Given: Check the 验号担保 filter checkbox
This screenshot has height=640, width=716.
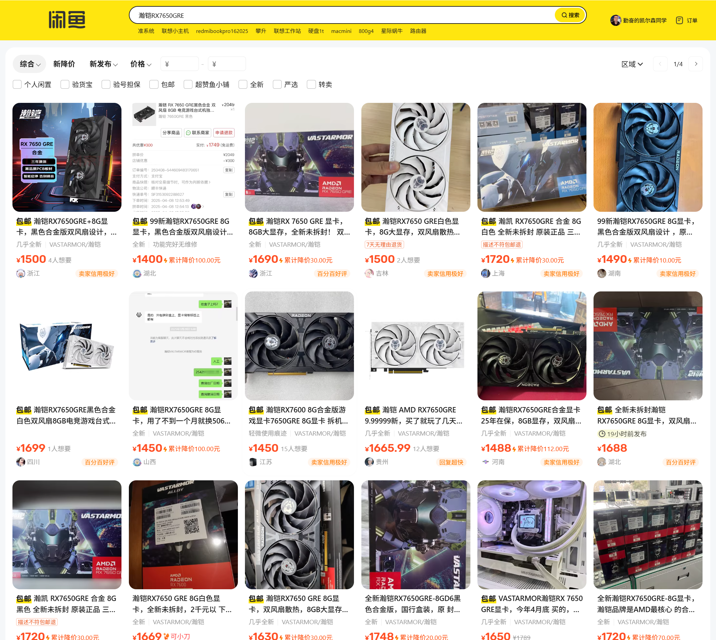Looking at the screenshot, I should (106, 84).
